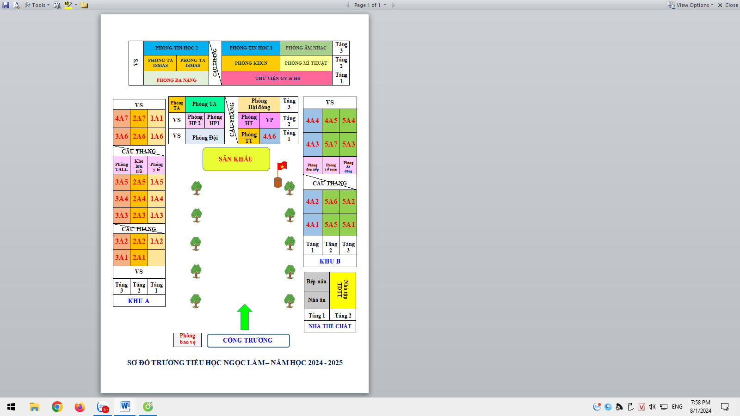This screenshot has width=740, height=416.
Task: Toggle the ENG input language indicator
Action: [x=677, y=407]
